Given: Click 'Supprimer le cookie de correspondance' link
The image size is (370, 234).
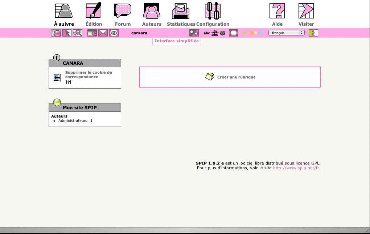Looking at the screenshot, I should [89, 75].
